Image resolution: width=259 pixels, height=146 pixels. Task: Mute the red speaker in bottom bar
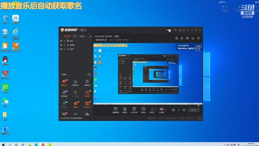(161, 110)
